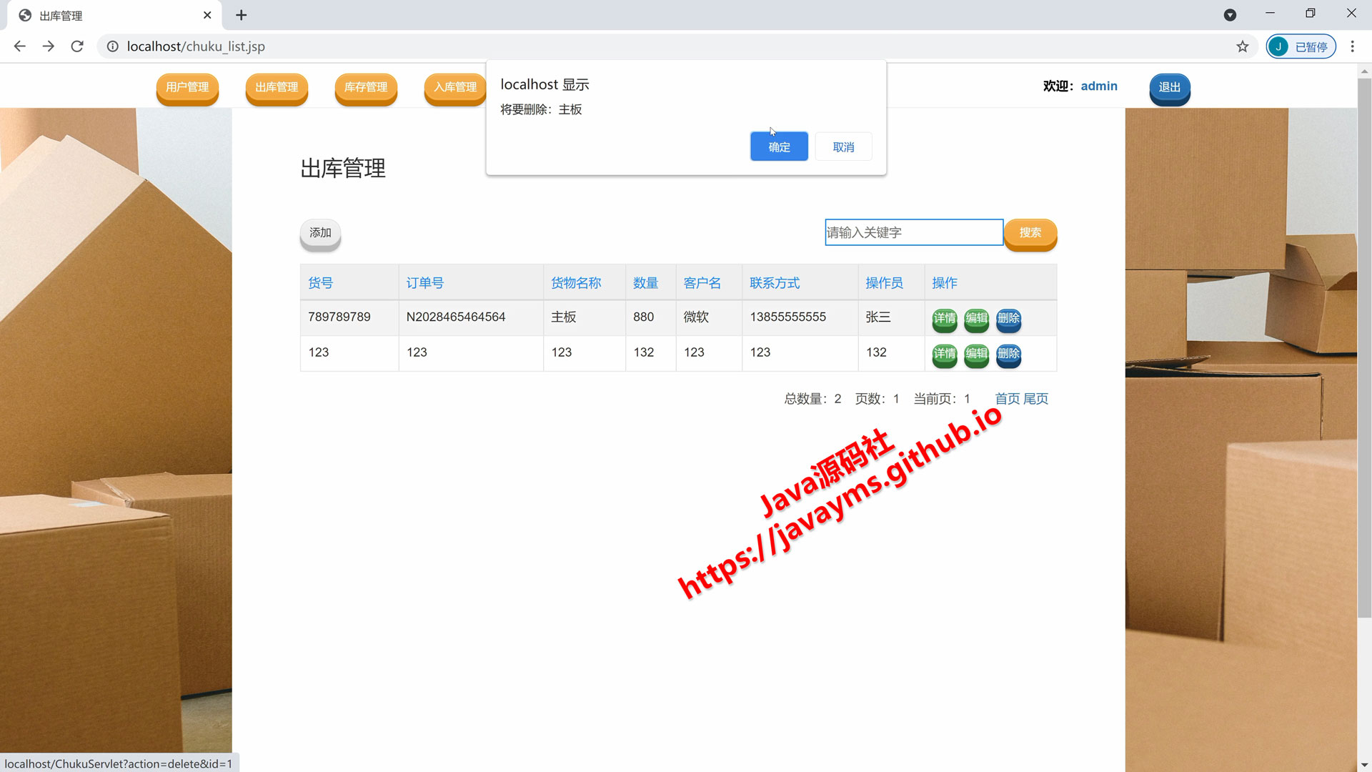Open the tab search dropdown icon

[1230, 15]
